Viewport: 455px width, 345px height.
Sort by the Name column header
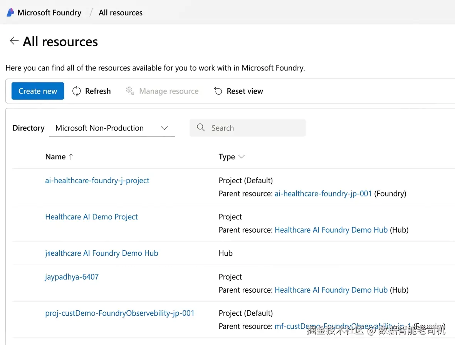coord(55,157)
